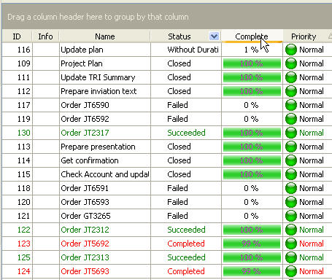Screen dimensions: 332x280
Task: Select the 'Order JT6591' name cell
Action: pyautogui.click(x=105, y=188)
